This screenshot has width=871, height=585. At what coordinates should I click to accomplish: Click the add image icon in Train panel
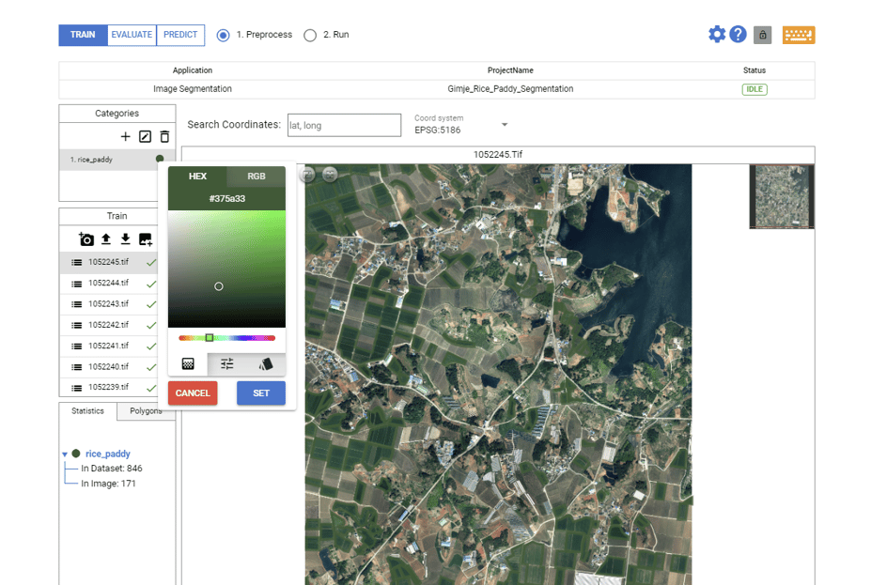tap(146, 239)
